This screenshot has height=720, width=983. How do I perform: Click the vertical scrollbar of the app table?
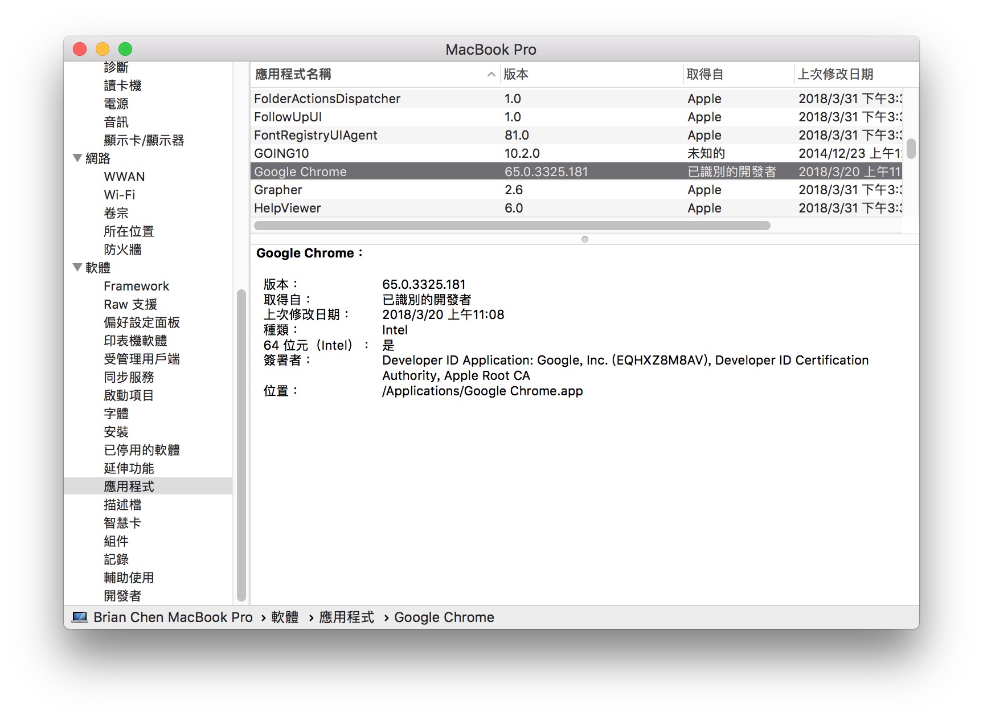tap(911, 148)
